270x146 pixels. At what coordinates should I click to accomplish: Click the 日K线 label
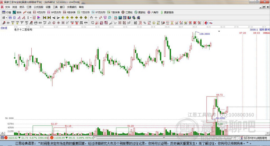4,28
